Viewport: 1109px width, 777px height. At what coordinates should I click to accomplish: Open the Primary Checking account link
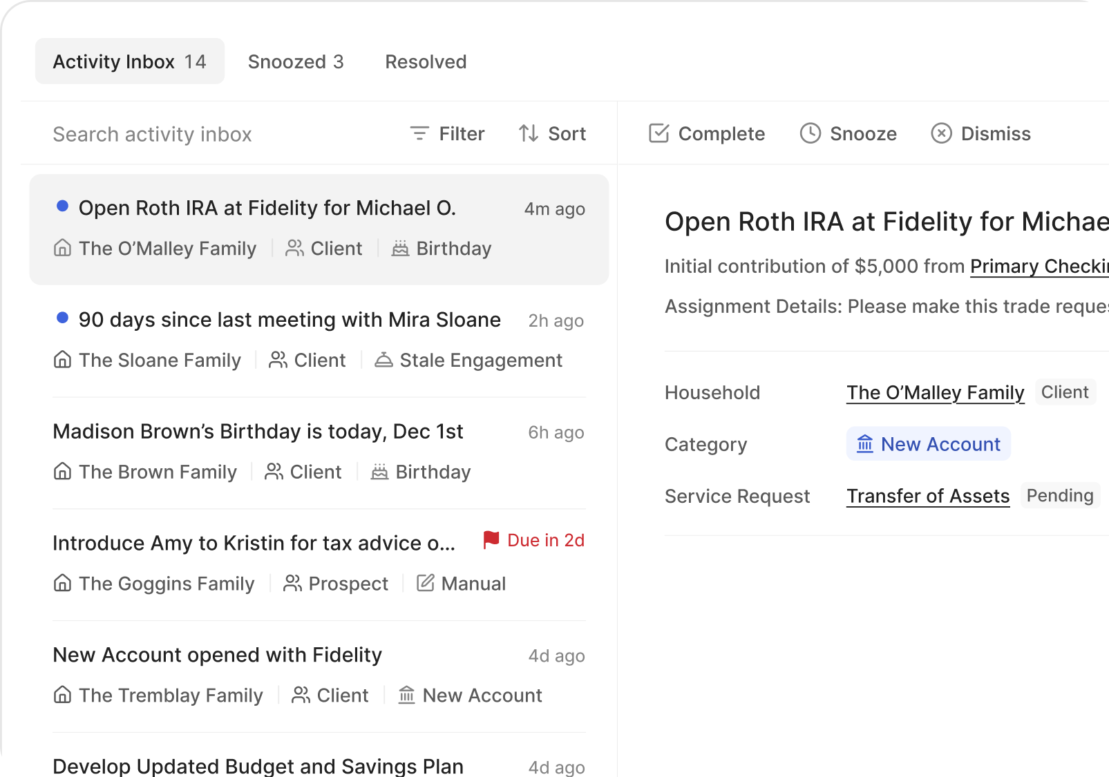(x=1039, y=266)
